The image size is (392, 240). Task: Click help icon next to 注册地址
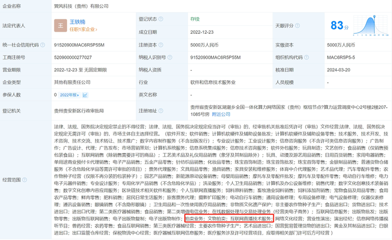(161, 111)
